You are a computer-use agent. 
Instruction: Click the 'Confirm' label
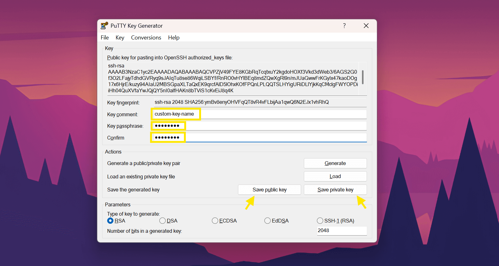click(116, 138)
